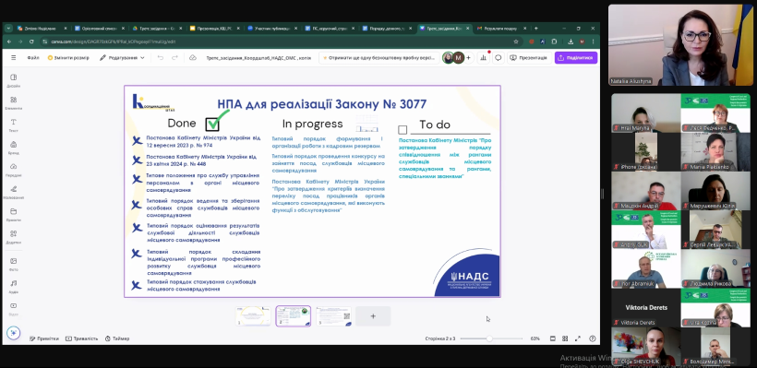
Task: Open the analytics bar chart icon
Action: point(483,58)
